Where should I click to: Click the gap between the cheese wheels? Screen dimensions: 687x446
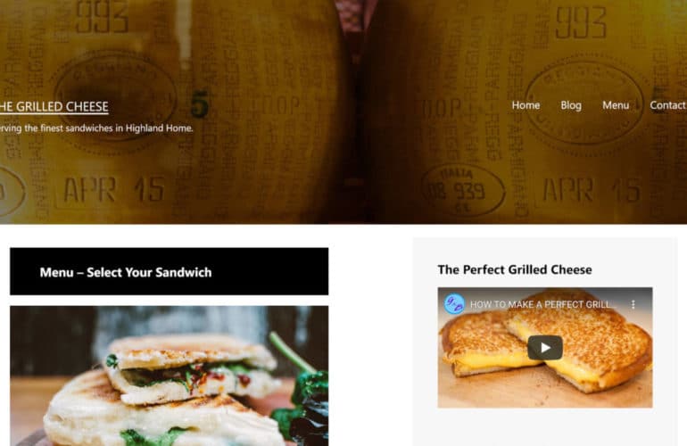[354, 110]
